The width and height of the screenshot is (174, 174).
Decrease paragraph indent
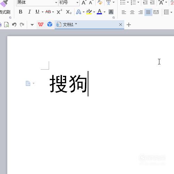click(145, 2)
